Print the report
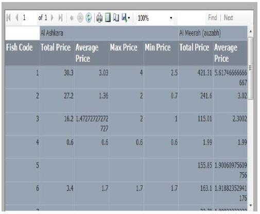The height and width of the screenshot is (214, 260). tap(99, 17)
